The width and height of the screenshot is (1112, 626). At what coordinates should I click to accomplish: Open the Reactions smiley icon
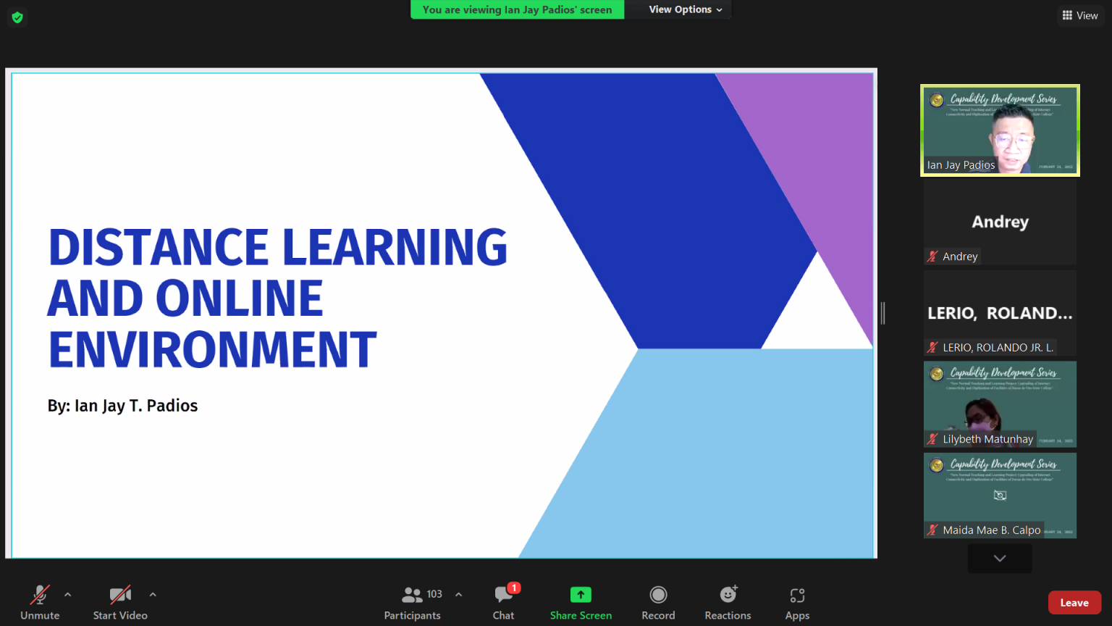(x=728, y=595)
